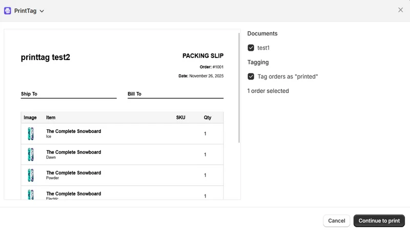Click the Ice snowboard product thumbnail

[31, 133]
